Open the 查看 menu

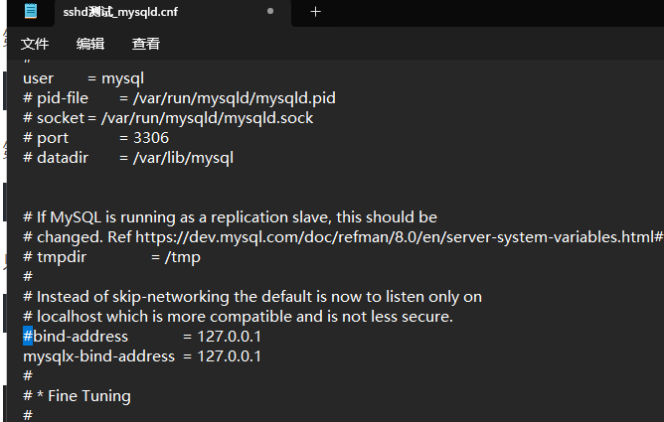pyautogui.click(x=146, y=44)
